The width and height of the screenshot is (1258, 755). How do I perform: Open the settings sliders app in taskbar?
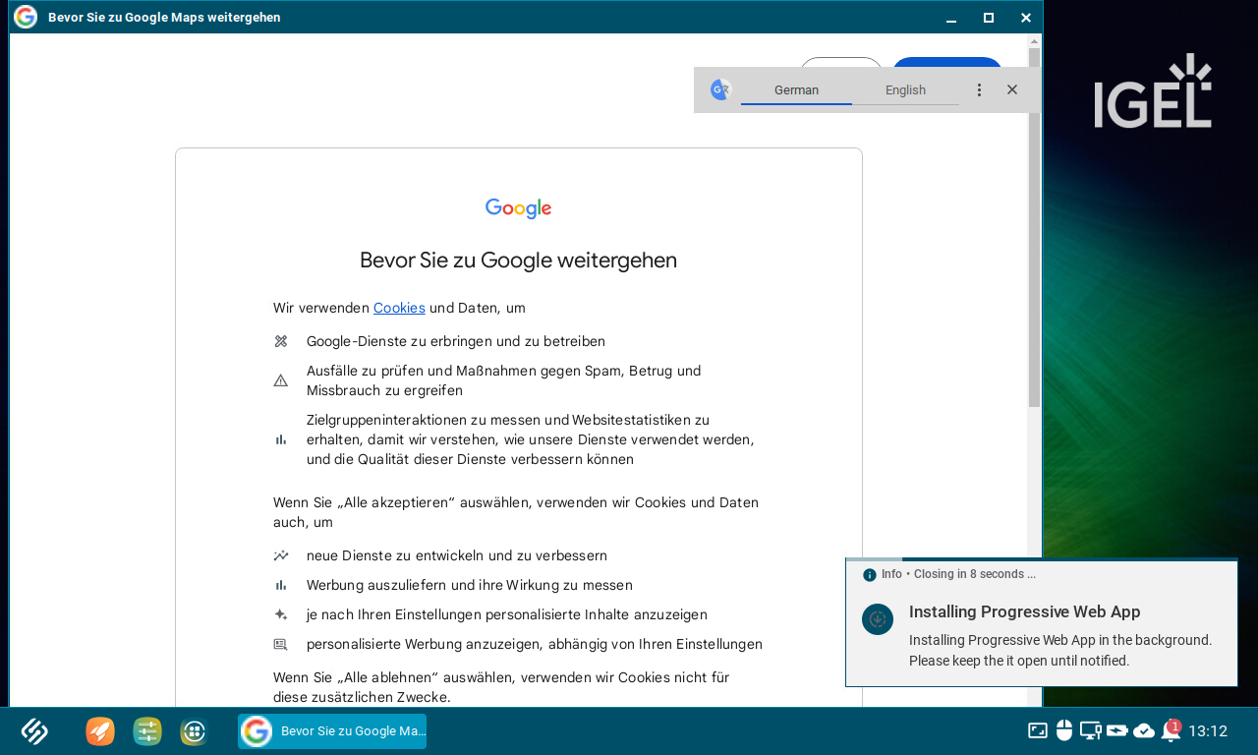(147, 731)
